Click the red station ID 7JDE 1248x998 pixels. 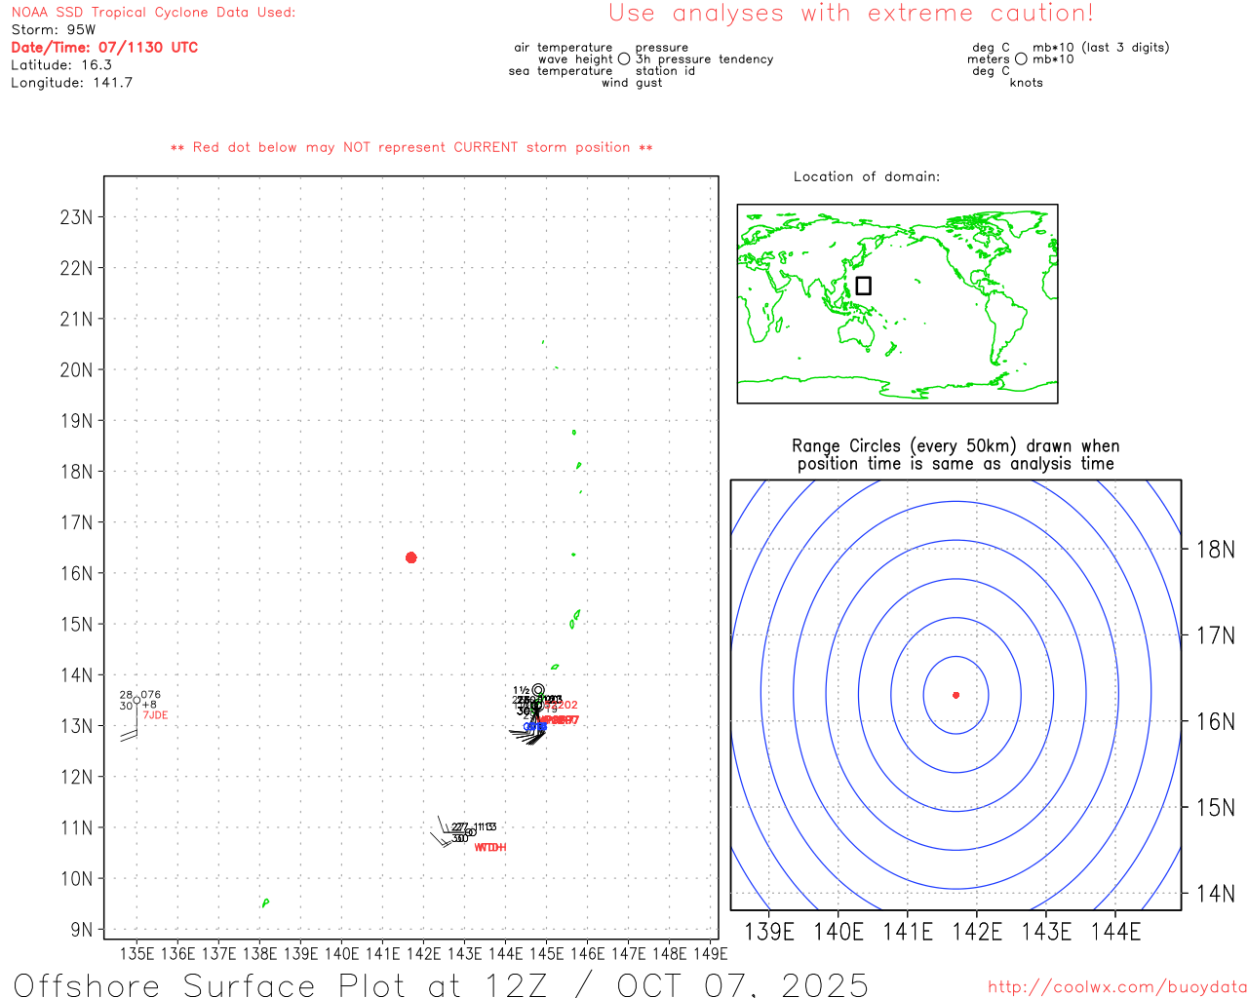[x=155, y=715]
